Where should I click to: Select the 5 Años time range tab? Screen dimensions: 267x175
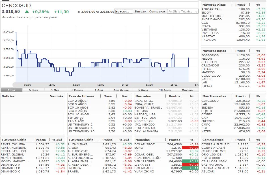click(x=143, y=90)
